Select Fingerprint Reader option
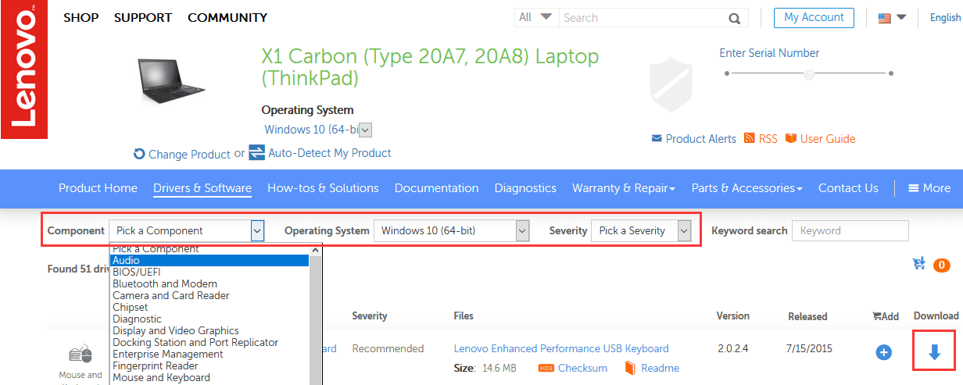Viewport: 963px width, 385px height. (x=209, y=366)
